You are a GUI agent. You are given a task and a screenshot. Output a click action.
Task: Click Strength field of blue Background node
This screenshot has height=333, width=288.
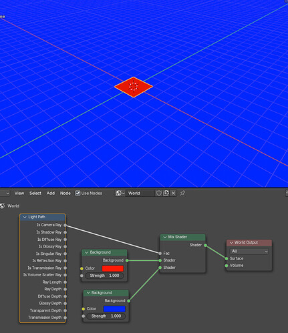(106, 316)
